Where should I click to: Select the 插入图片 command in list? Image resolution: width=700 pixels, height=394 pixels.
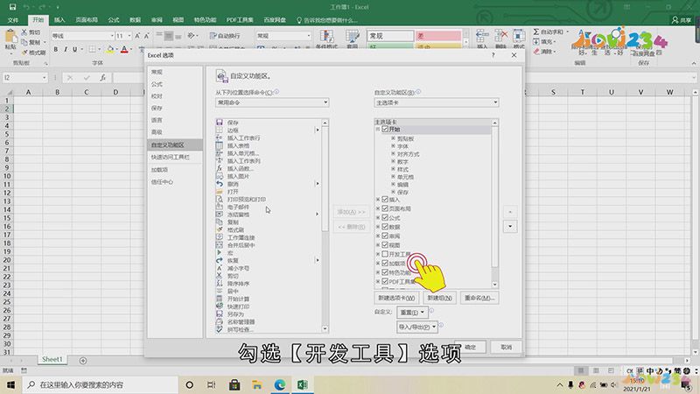pyautogui.click(x=238, y=177)
